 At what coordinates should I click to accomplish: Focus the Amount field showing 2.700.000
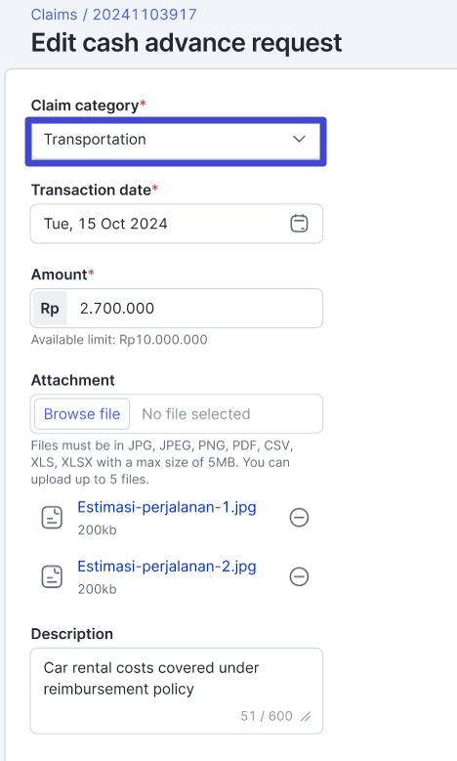point(194,309)
